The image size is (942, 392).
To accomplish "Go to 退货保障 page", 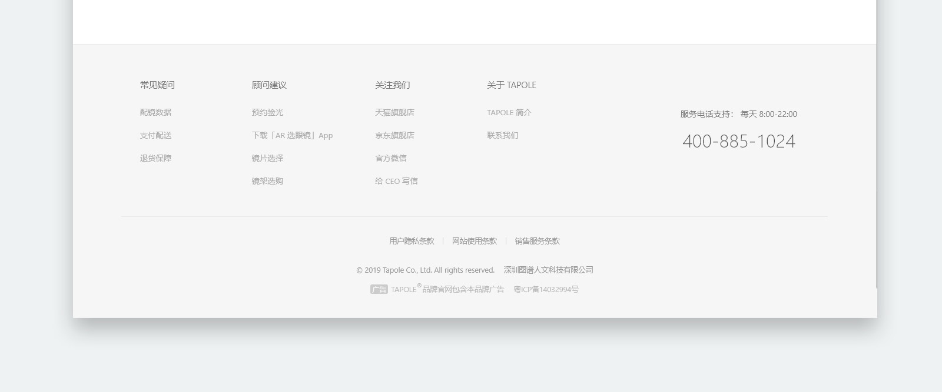I will (x=155, y=158).
